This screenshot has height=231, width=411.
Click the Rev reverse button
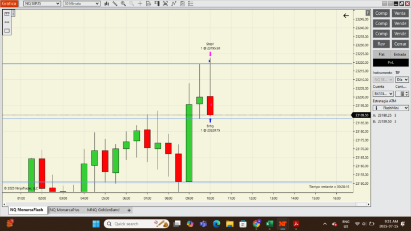pos(381,44)
